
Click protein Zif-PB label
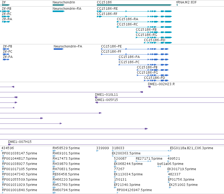(x=7, y=46)
